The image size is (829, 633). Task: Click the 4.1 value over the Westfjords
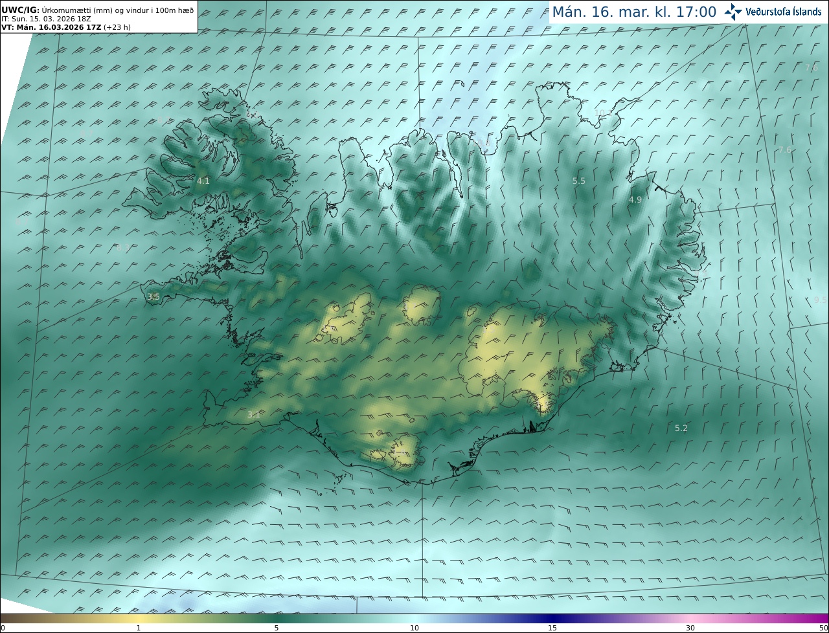(203, 181)
